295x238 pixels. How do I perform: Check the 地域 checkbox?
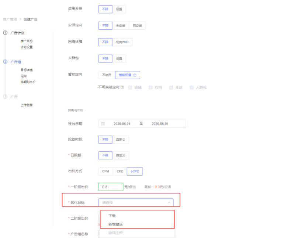click(x=130, y=87)
